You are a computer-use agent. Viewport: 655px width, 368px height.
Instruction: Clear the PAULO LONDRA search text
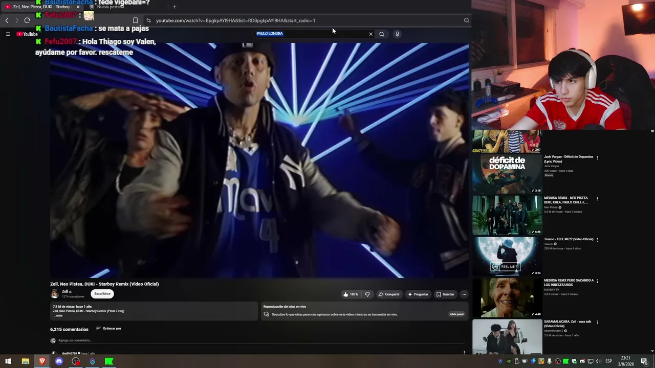(x=370, y=34)
